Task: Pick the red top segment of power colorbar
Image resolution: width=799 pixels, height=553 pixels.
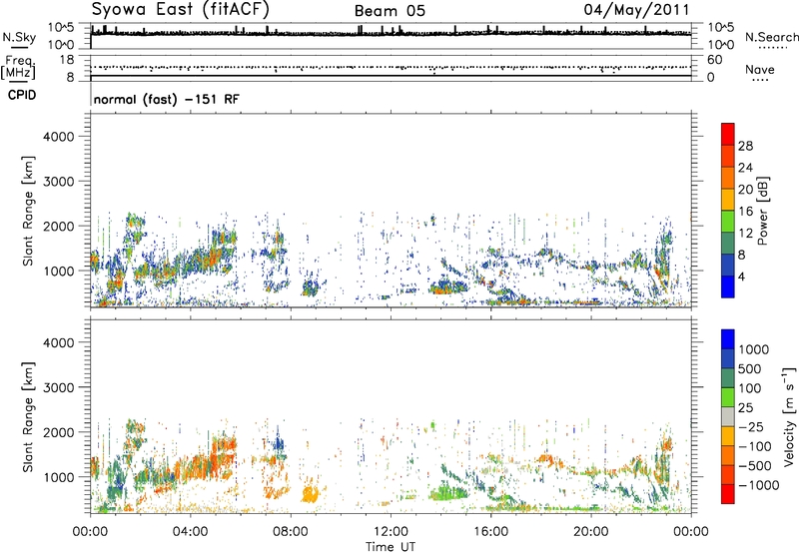Action: pos(728,134)
